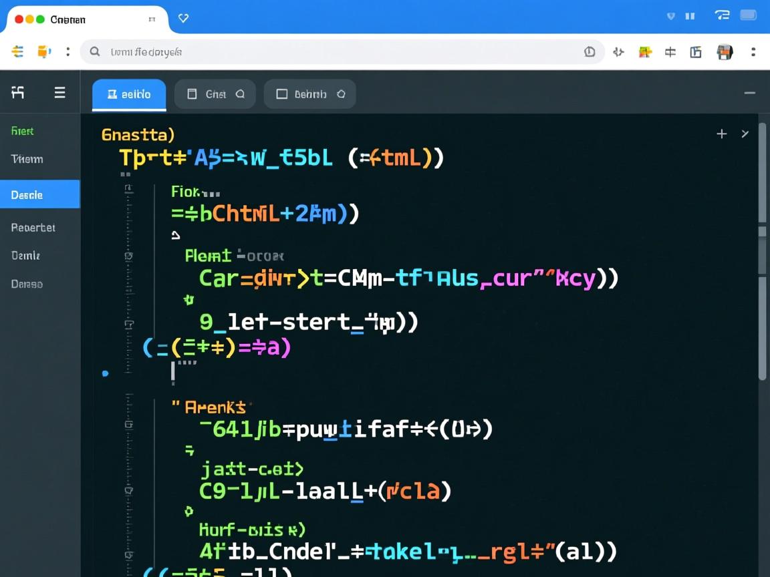Click the plus icon at editor top right
The image size is (770, 577).
click(x=721, y=134)
